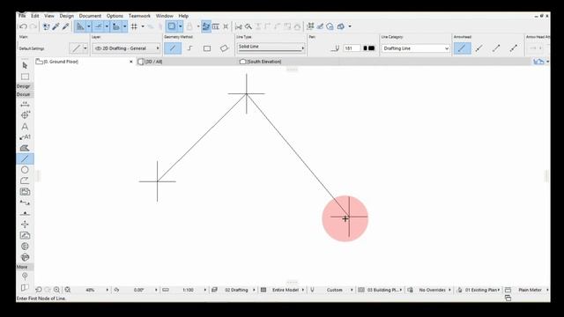Toggle grid snap (hash icon)
Viewport: 564px width, 317px height.
point(134,26)
